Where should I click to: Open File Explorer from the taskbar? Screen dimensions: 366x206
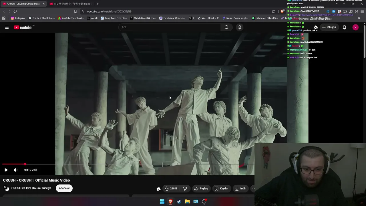[187, 201]
